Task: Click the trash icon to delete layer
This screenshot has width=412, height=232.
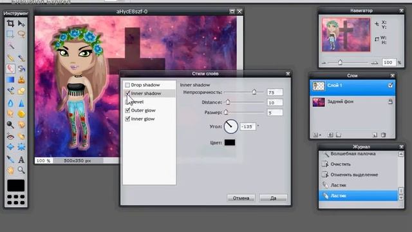Action: (x=384, y=135)
